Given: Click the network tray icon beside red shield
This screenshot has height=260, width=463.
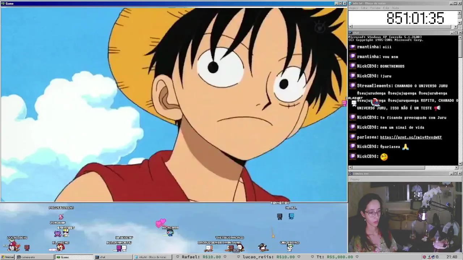Looking at the screenshot, I should click(429, 257).
